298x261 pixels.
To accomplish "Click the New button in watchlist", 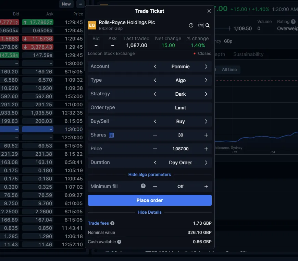I will click(66, 4).
